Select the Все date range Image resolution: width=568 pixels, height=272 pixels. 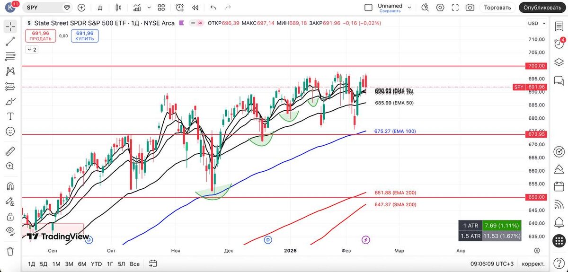135,263
